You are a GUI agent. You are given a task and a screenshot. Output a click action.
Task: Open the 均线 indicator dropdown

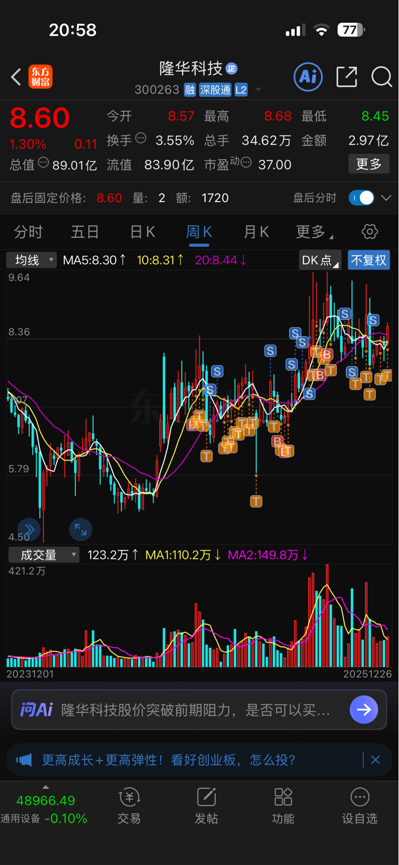pyautogui.click(x=31, y=260)
